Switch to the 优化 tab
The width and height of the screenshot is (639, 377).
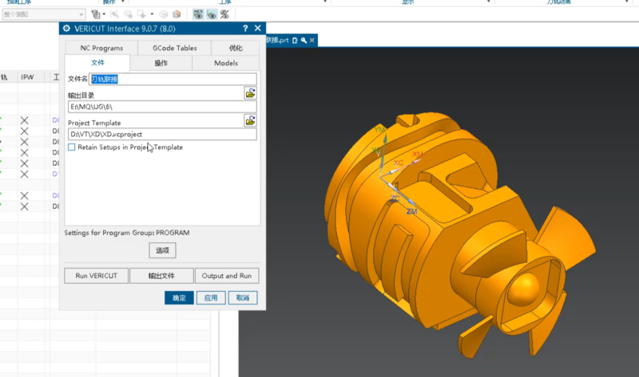[236, 48]
